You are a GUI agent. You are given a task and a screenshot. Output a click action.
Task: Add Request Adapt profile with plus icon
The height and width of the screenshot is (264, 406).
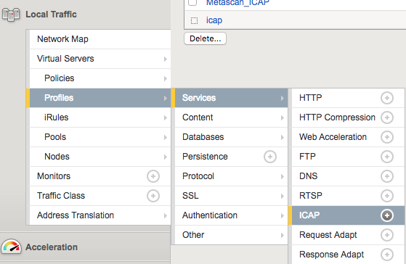pyautogui.click(x=387, y=235)
